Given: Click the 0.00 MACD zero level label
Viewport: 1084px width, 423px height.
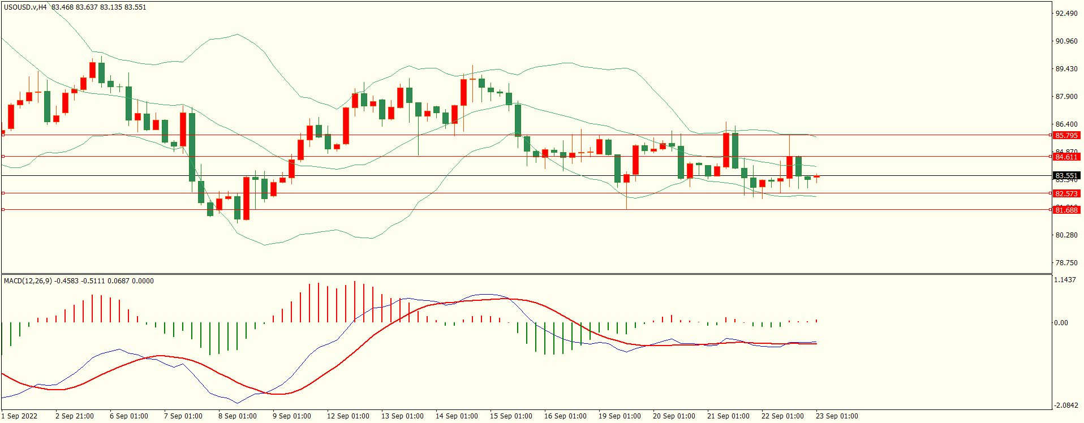Looking at the screenshot, I should tap(1061, 323).
